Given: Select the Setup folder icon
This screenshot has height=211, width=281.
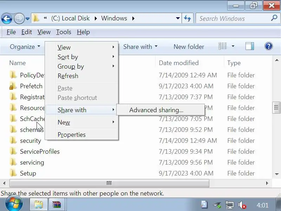Looking at the screenshot, I should point(13,173).
